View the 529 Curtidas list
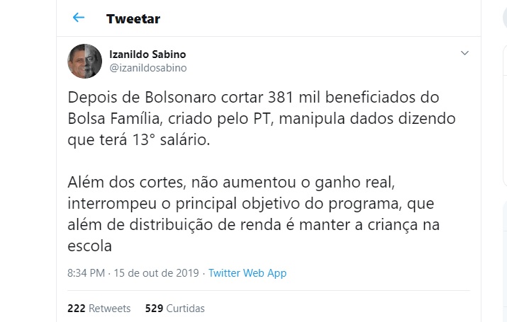Screen dimensions: 507x322 point(174,309)
